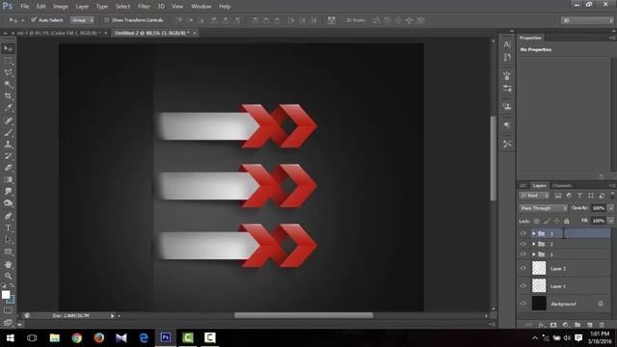This screenshot has width=617, height=347.
Task: Select the Eyedropper tool
Action: [8, 108]
